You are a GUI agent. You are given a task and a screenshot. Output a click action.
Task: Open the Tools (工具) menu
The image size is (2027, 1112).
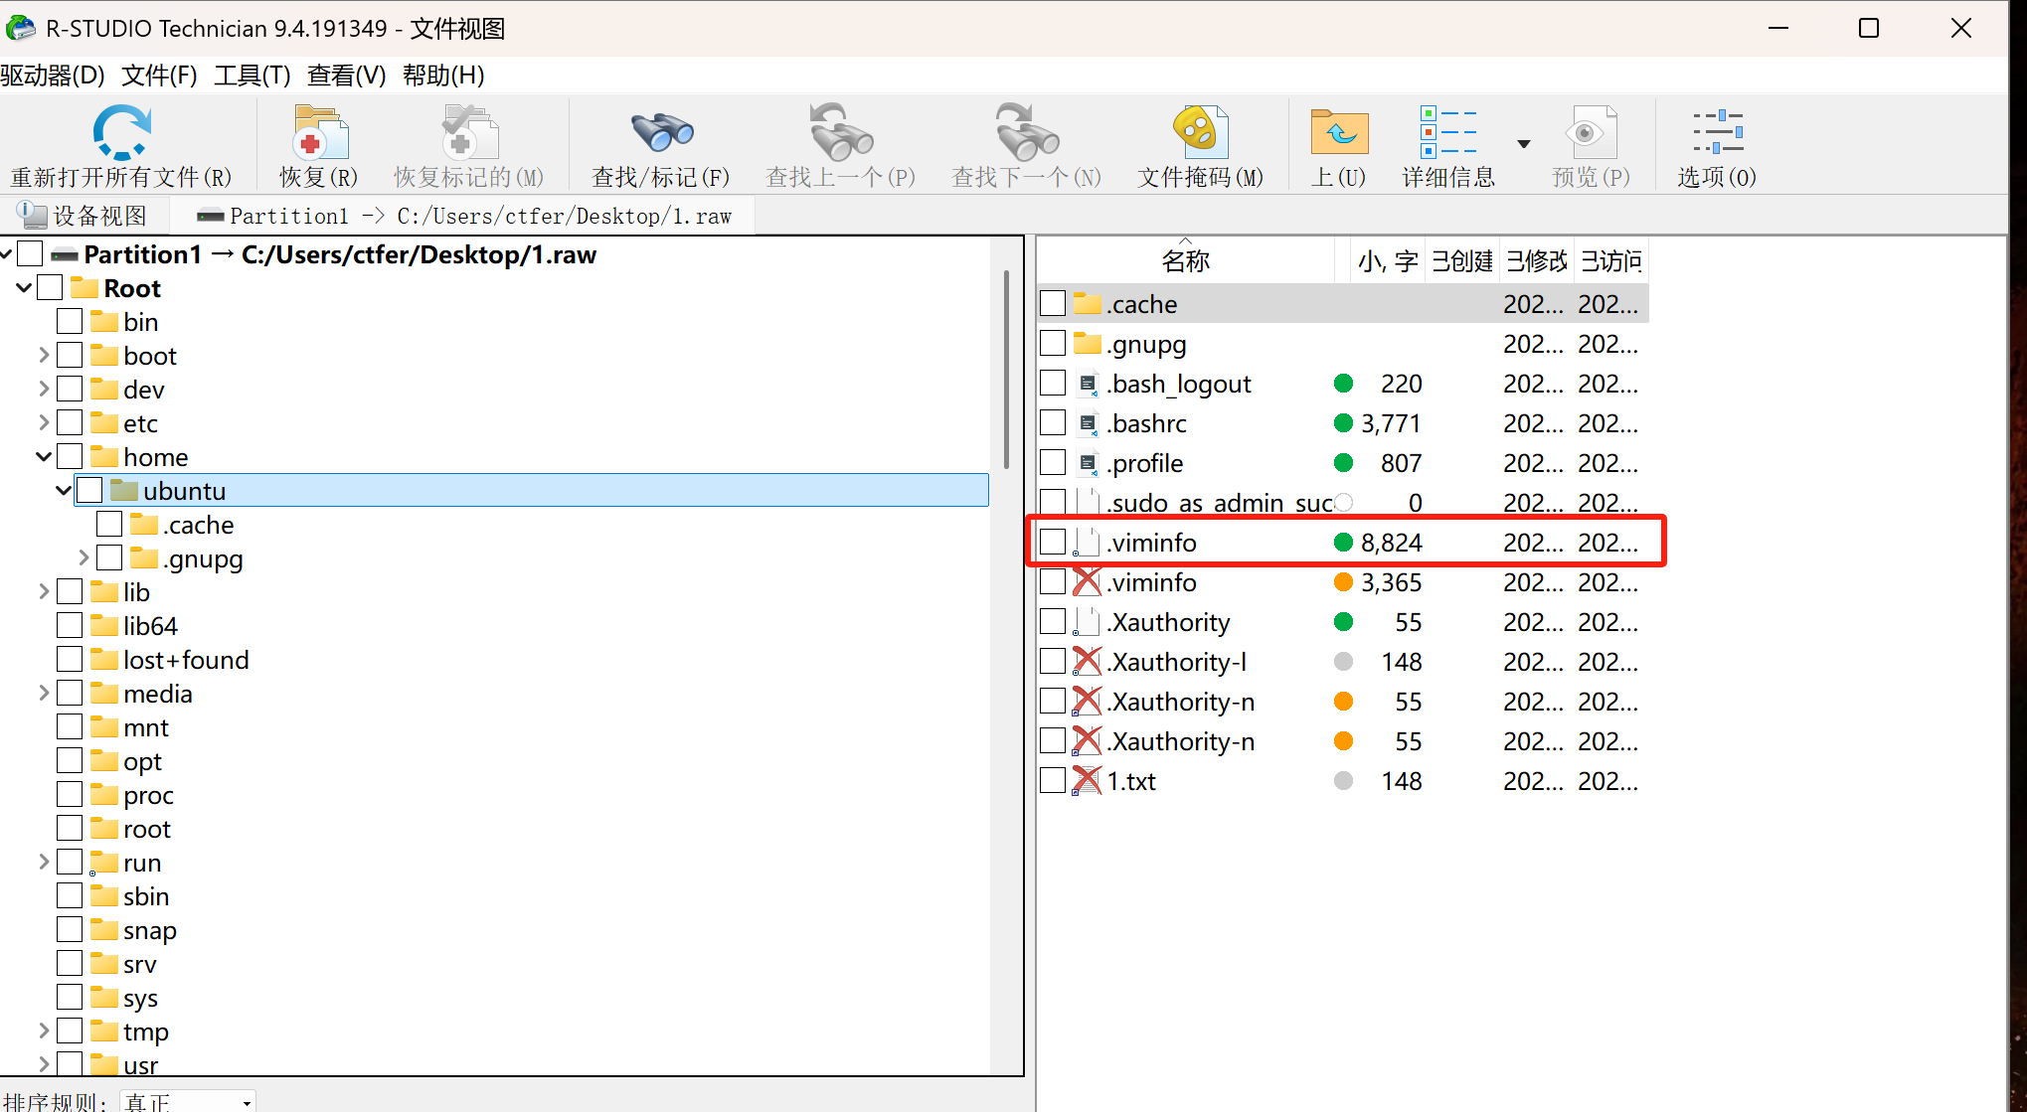pos(252,76)
